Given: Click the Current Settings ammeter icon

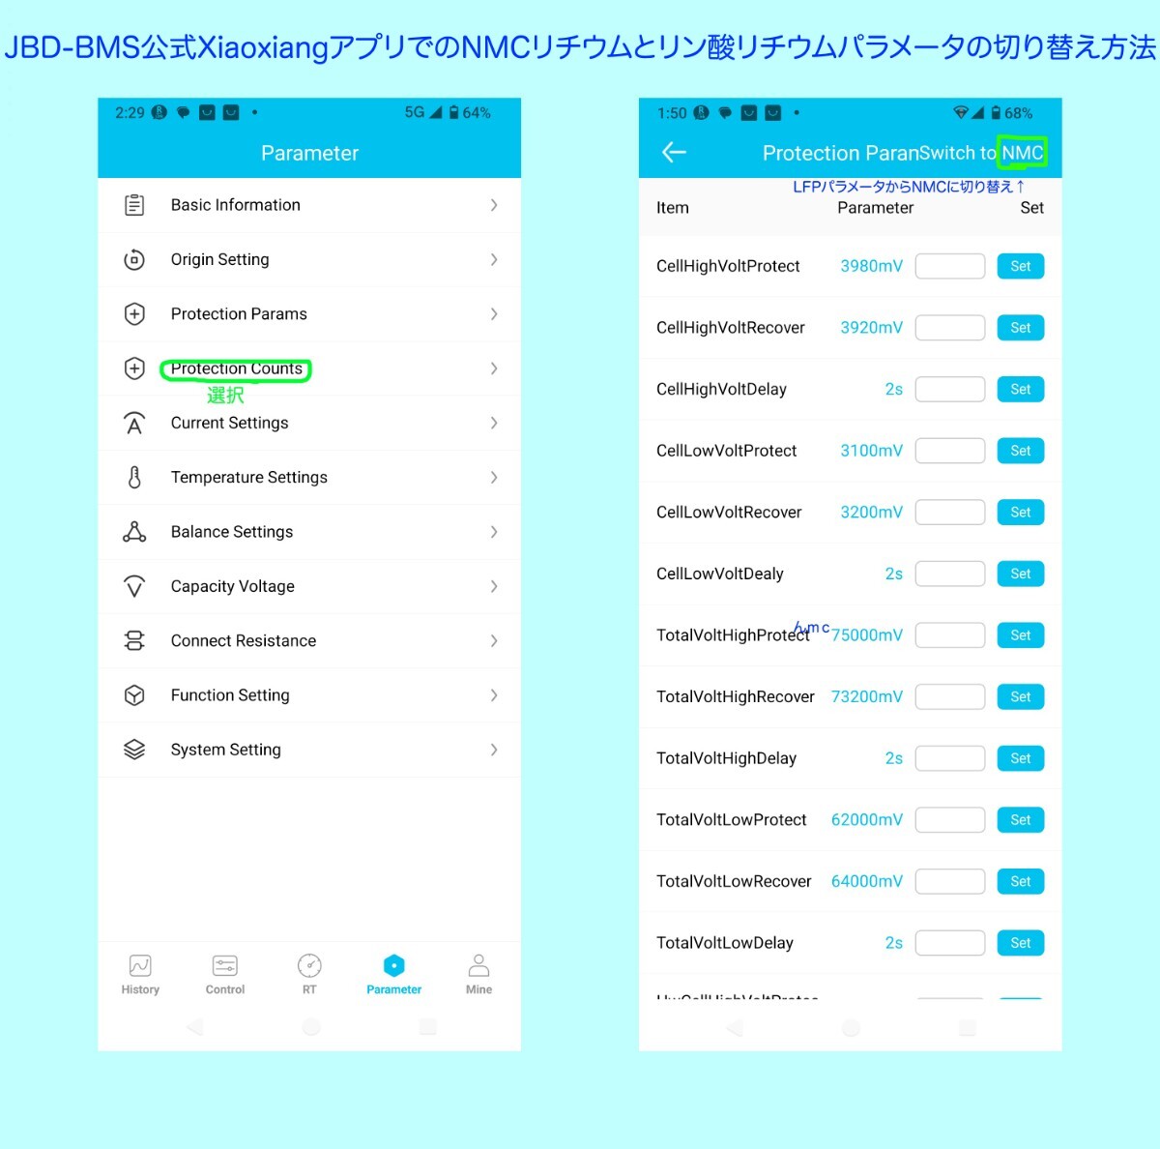Looking at the screenshot, I should coord(134,423).
